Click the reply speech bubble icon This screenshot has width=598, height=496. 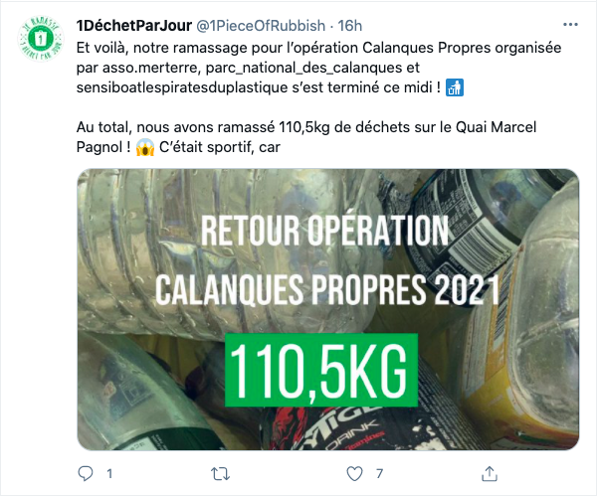[x=85, y=474]
